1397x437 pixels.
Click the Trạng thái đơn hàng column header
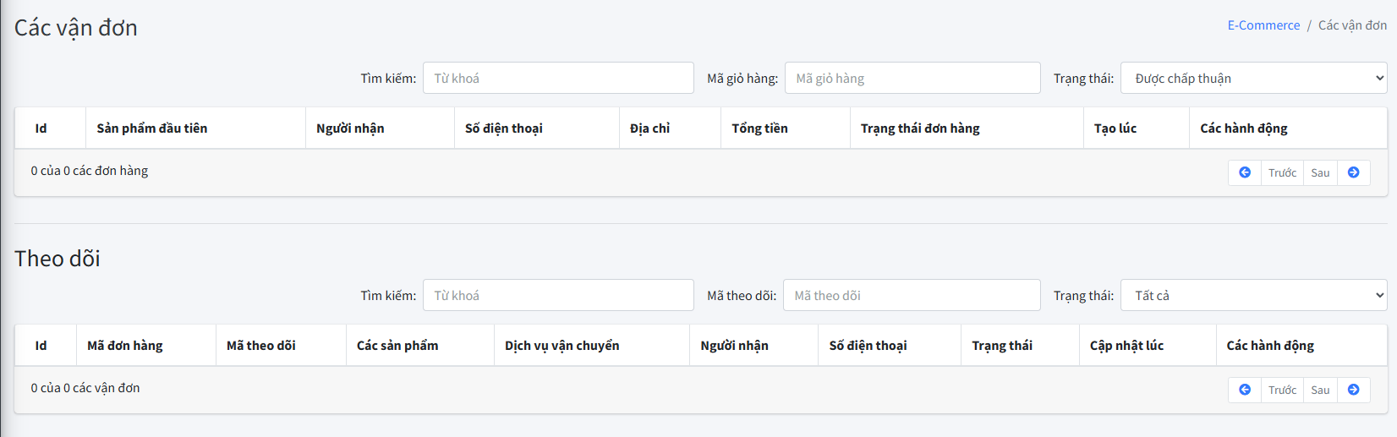click(x=920, y=128)
